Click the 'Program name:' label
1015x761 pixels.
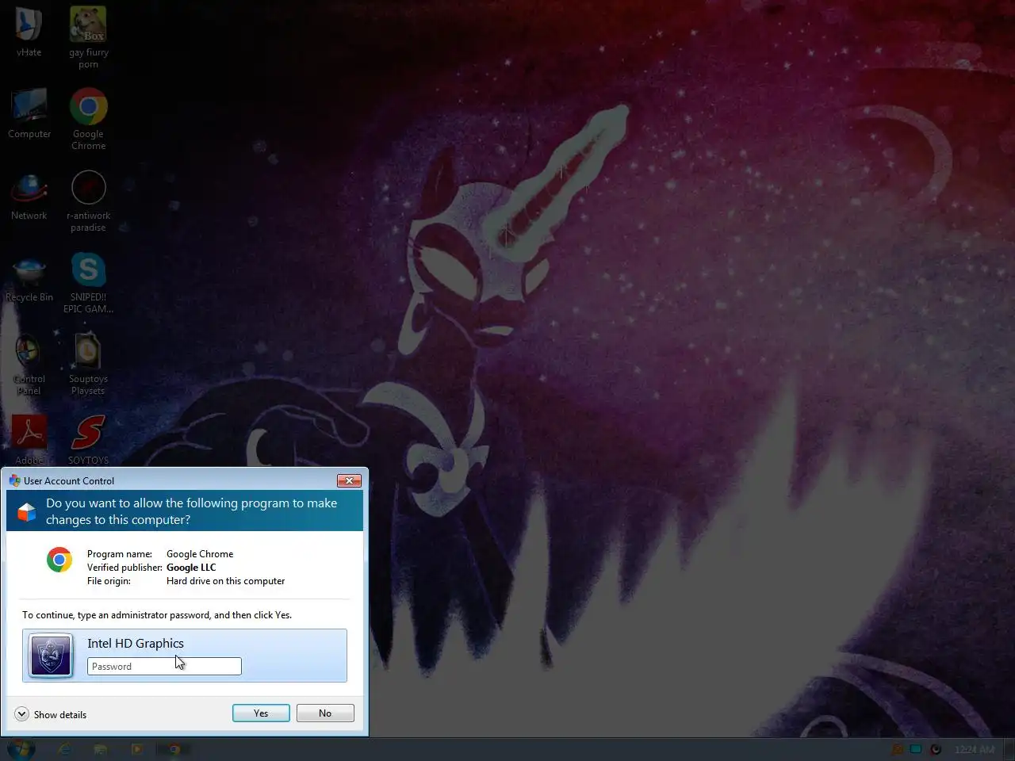point(120,554)
